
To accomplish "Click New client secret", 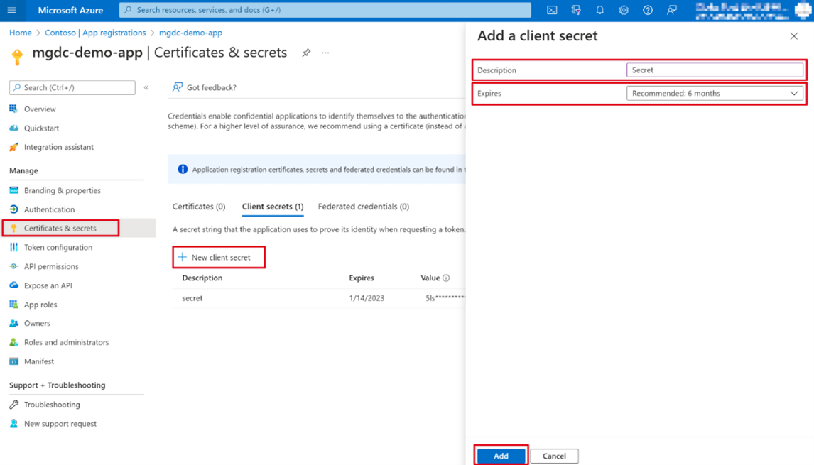I will (x=219, y=257).
